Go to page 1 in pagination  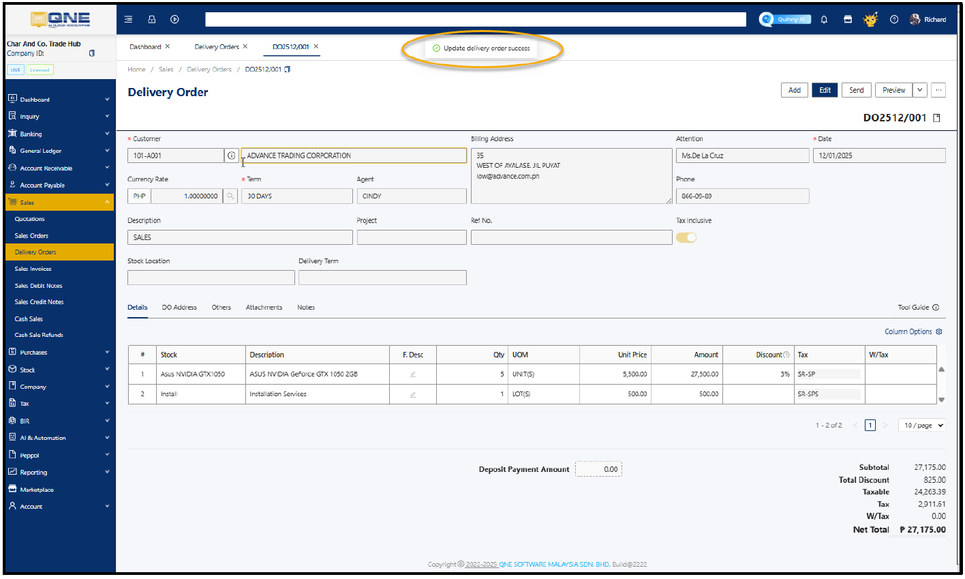(870, 425)
